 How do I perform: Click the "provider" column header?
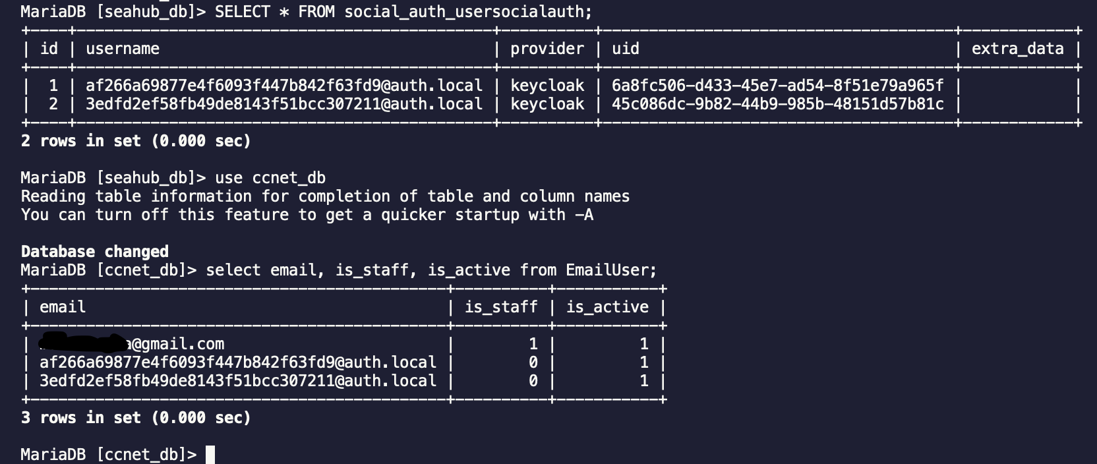coord(547,49)
